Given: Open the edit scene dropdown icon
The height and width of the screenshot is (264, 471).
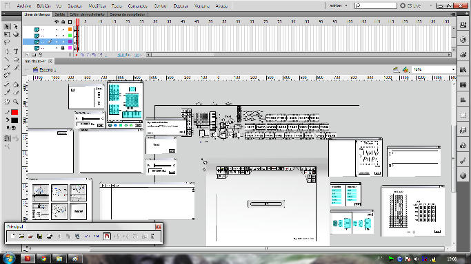Looking at the screenshot, I should click(x=397, y=69).
